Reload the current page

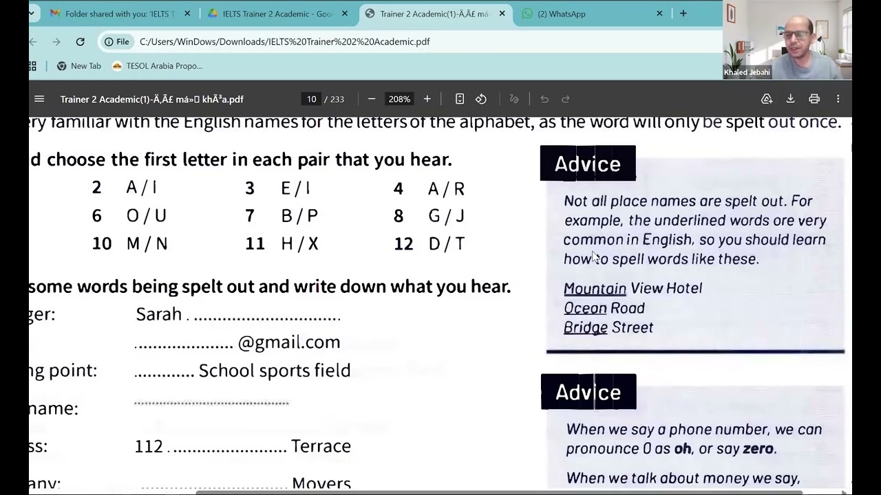(x=80, y=42)
